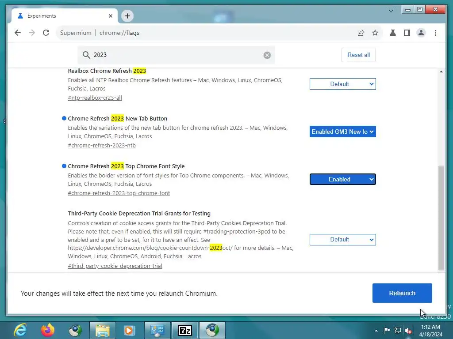Open the 7-Zip taskbar icon

coord(185,330)
